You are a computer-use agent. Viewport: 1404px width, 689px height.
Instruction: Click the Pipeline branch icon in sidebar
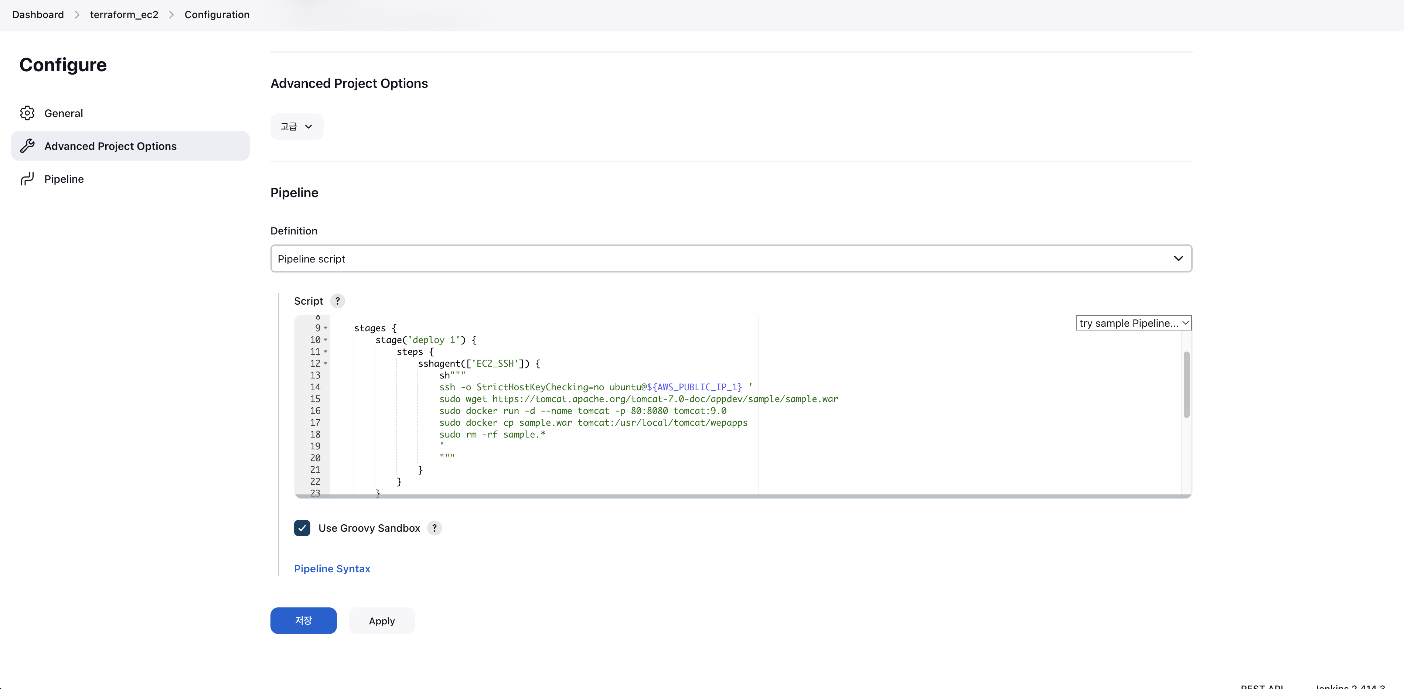pyautogui.click(x=27, y=179)
